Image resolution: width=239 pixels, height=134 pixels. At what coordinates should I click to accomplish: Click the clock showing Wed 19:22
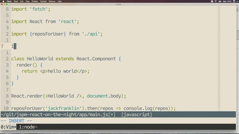pos(227,1)
